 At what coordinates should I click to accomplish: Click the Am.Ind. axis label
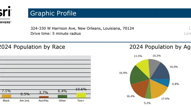[25, 100]
